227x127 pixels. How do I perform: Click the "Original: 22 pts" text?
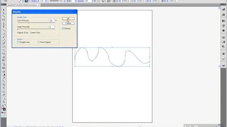(23, 33)
